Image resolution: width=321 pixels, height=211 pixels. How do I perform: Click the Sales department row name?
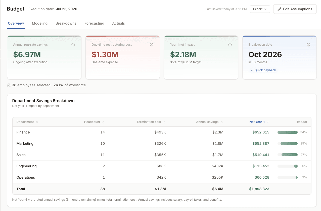click(21, 155)
